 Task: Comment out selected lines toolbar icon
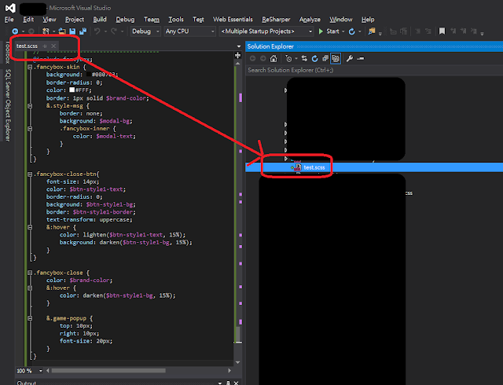coord(393,31)
